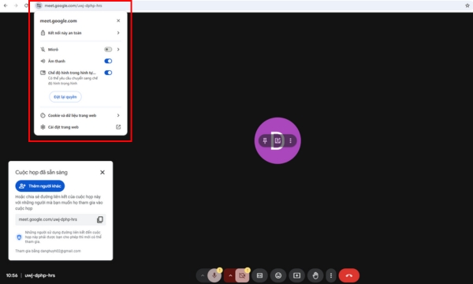The width and height of the screenshot is (473, 284).
Task: Click the 'Đặt lại quyền' button
Action: tap(65, 97)
